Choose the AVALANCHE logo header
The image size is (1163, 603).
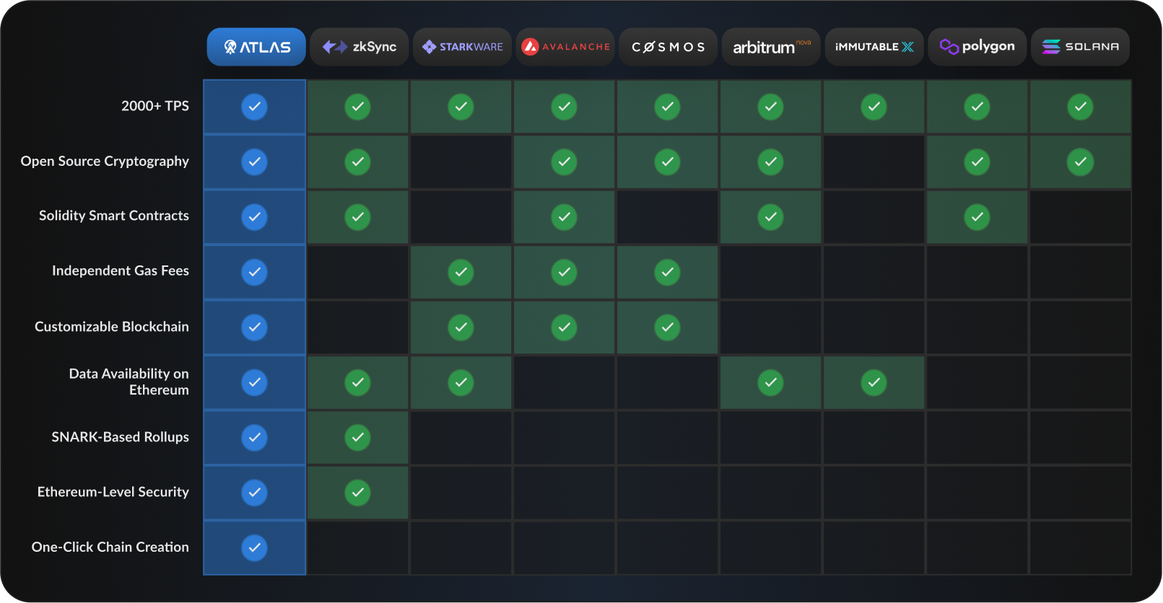(x=565, y=47)
